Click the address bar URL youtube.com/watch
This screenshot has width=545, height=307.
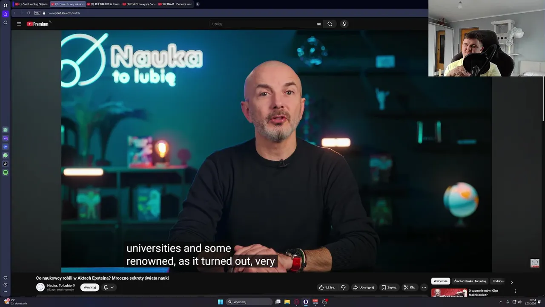coord(64,13)
